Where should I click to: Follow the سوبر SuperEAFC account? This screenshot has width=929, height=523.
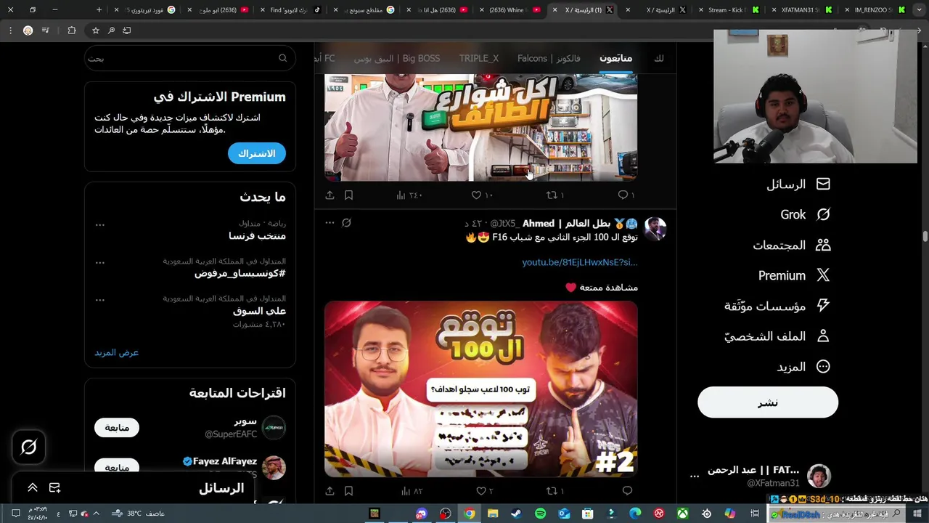117,428
